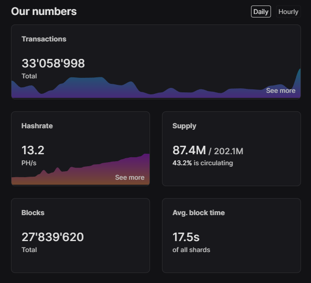Select the 202.1M max supply value
Screen dimensions: 311x283
pyautogui.click(x=228, y=151)
